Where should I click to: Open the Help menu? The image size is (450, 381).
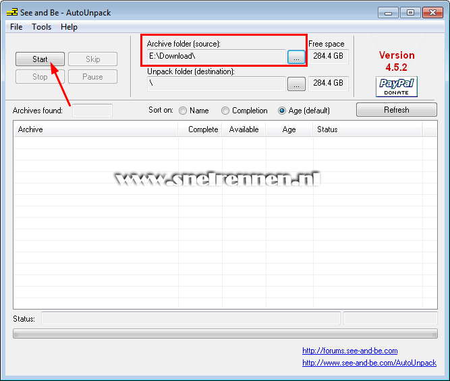pos(69,27)
